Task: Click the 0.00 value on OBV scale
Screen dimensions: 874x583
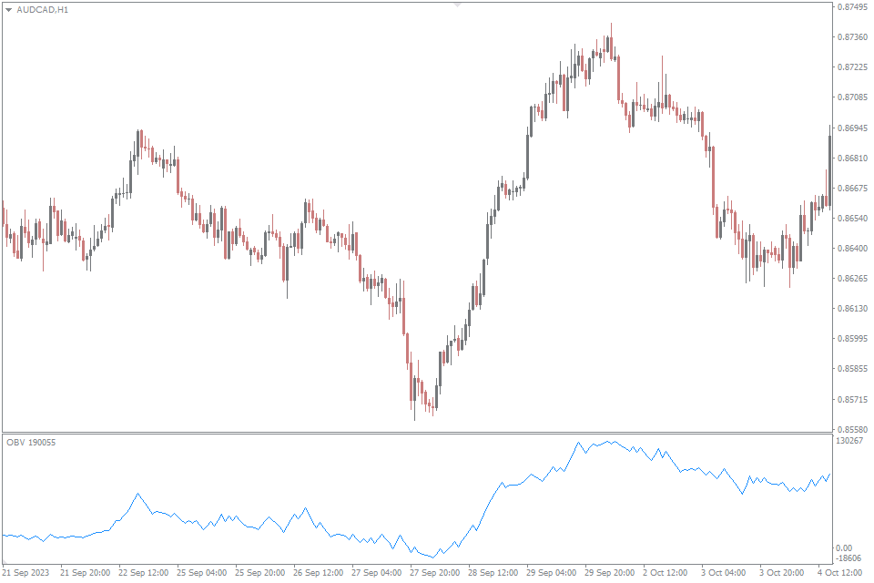Action: [846, 548]
